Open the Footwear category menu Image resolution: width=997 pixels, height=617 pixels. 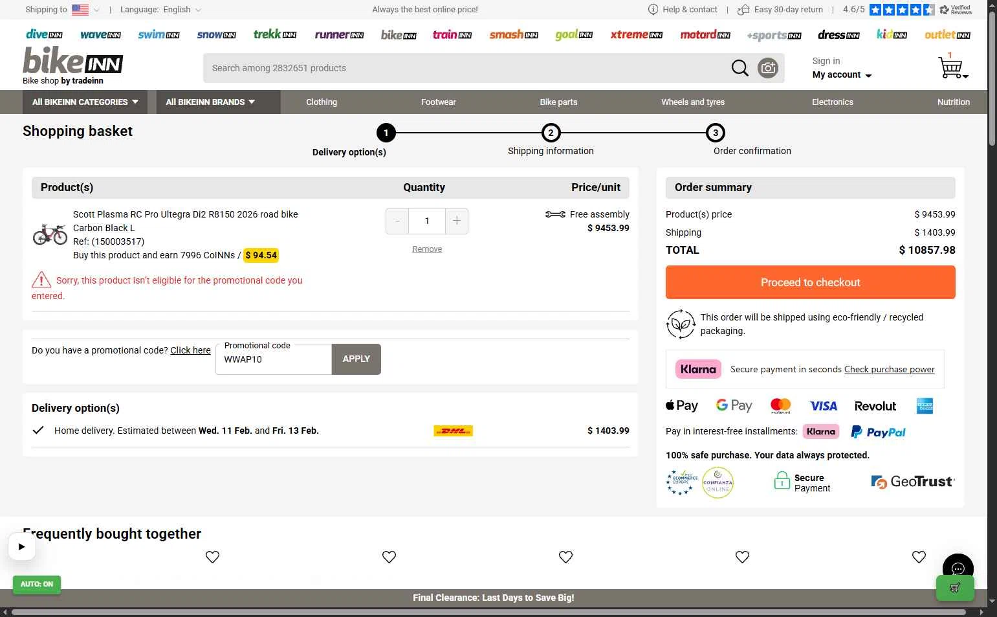click(439, 102)
